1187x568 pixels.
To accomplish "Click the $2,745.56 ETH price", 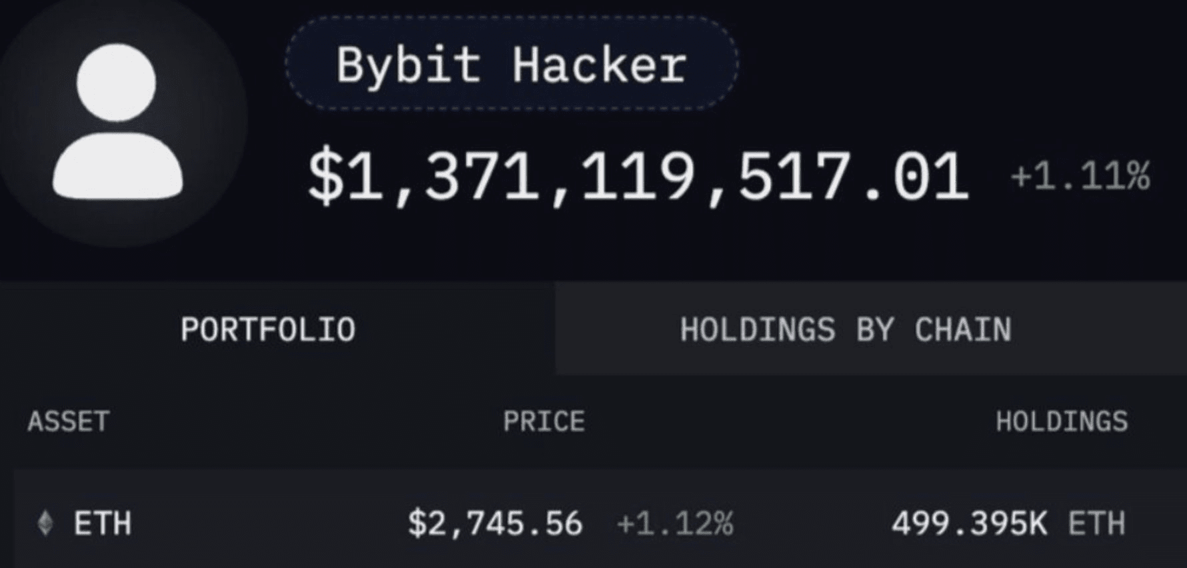I will 495,523.
